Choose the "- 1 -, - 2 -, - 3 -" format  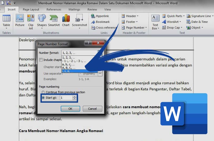point(80,61)
